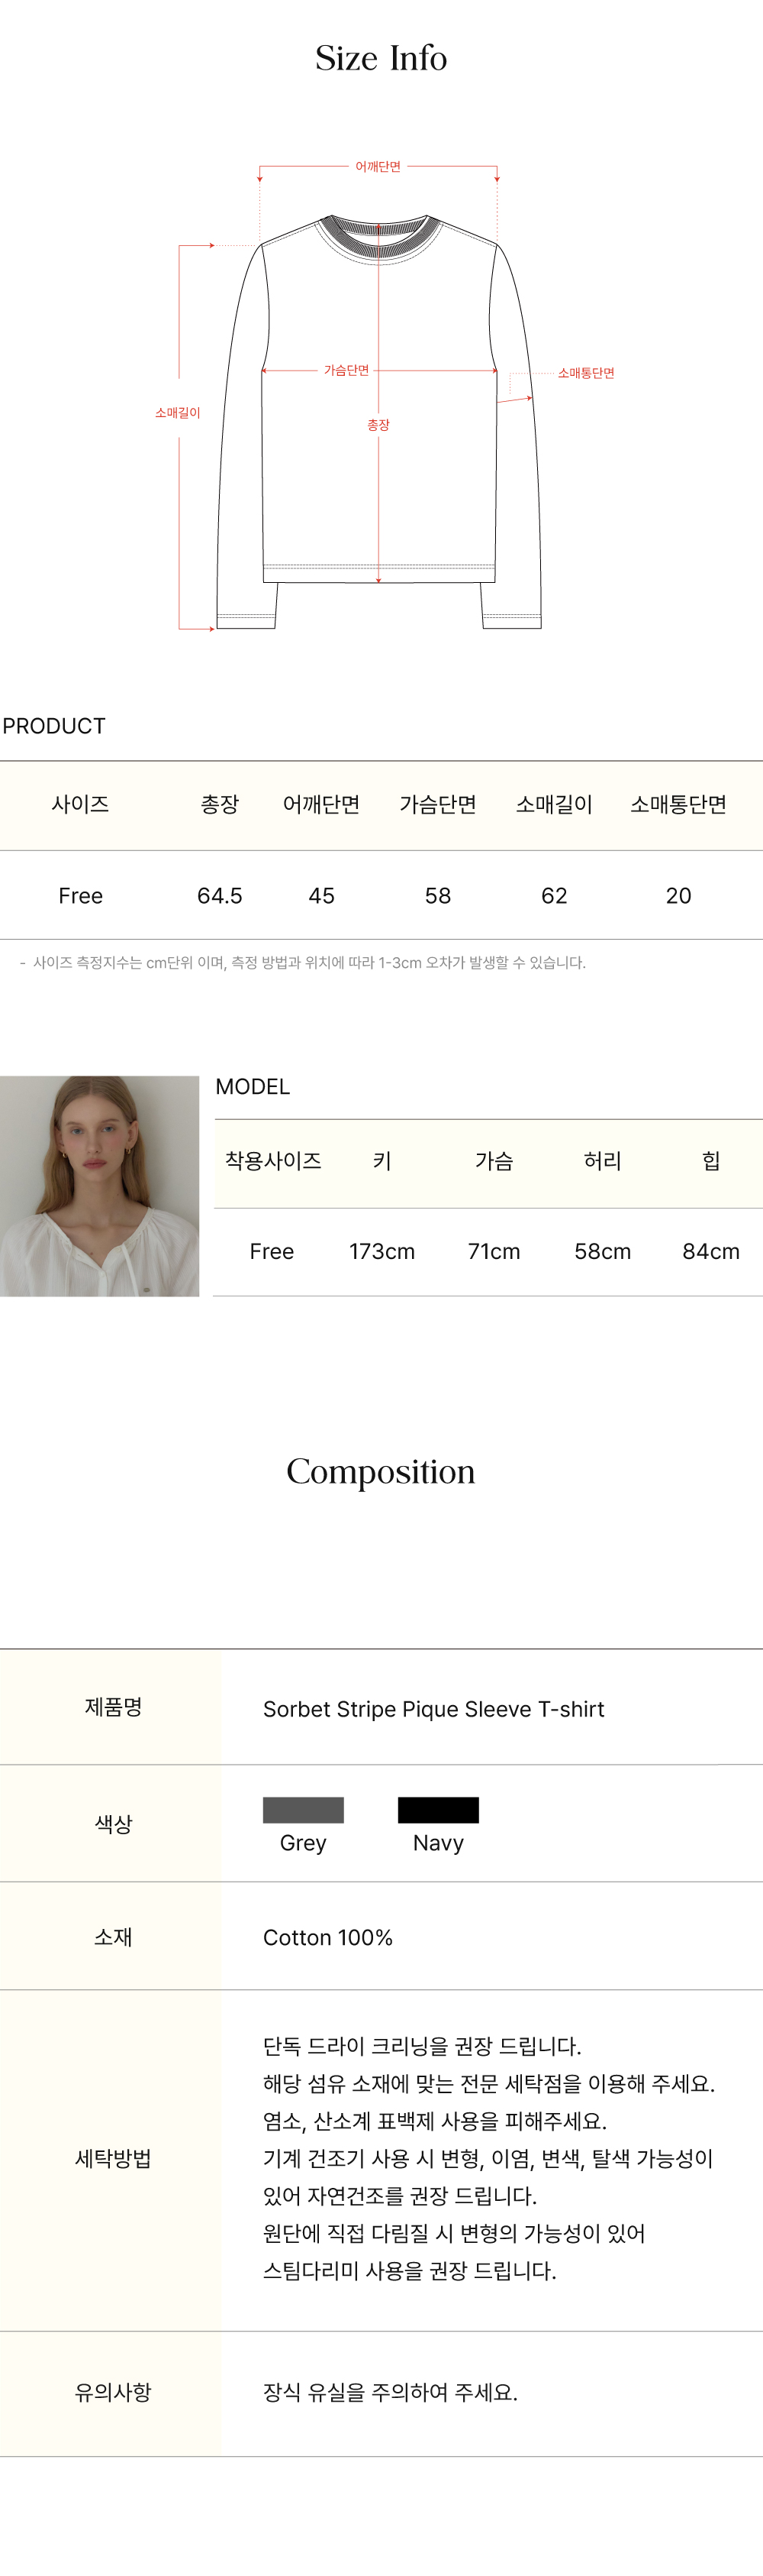Click the 84cm hip measurement
The height and width of the screenshot is (2576, 763).
[x=710, y=1251]
